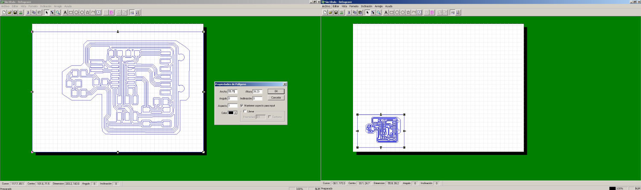The width and height of the screenshot is (641, 190).
Task: Click the Altura input field
Action: click(257, 92)
